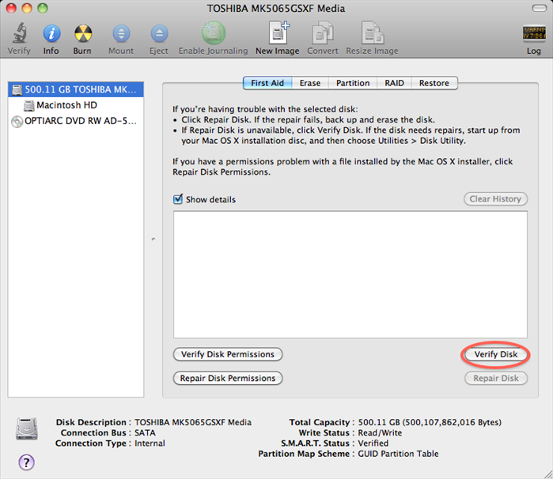The width and height of the screenshot is (553, 479).
Task: Switch to the Partition tab
Action: tap(353, 83)
